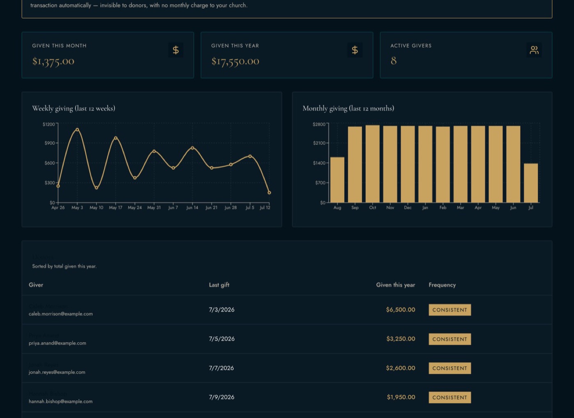Click the May 17 data point on weekly chart
This screenshot has width=574, height=418.
[x=116, y=138]
